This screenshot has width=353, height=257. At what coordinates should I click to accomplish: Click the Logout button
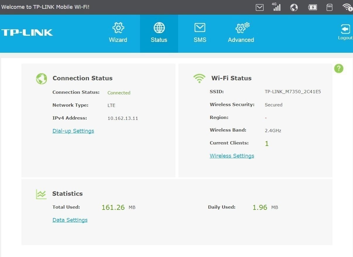(x=345, y=32)
